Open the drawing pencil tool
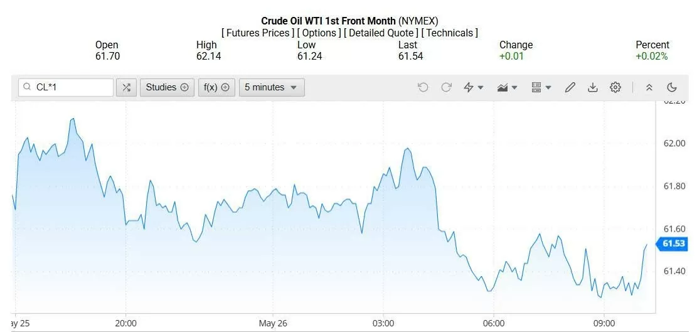Viewport: 697px width, 332px height. (x=570, y=88)
